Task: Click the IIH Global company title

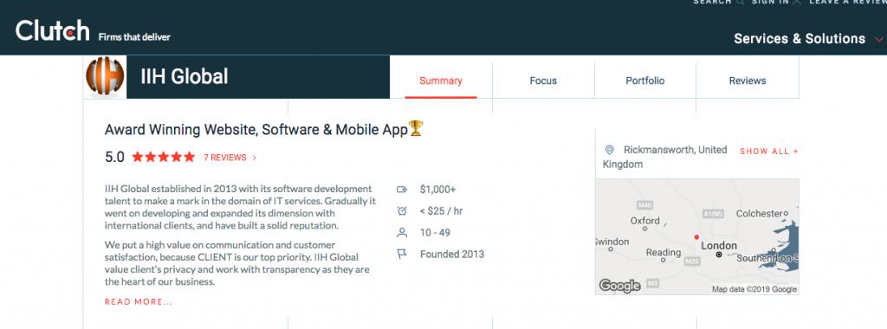Action: [185, 76]
